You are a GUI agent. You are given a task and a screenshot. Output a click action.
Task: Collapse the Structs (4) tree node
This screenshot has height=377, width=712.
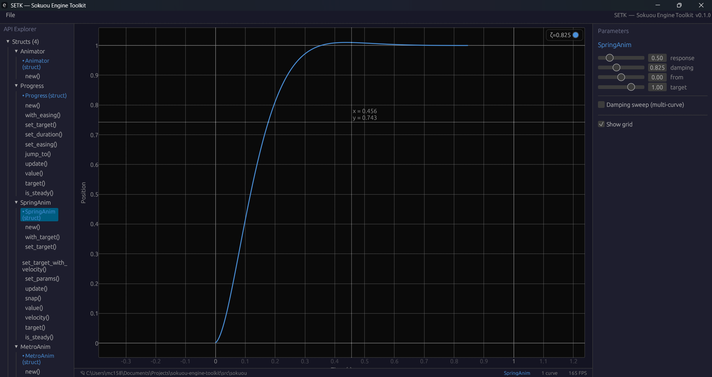click(x=8, y=42)
